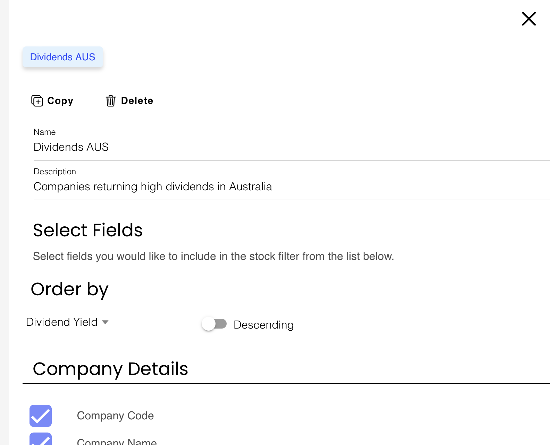Click the Company Details section heading
The width and height of the screenshot is (556, 445).
[x=110, y=369]
